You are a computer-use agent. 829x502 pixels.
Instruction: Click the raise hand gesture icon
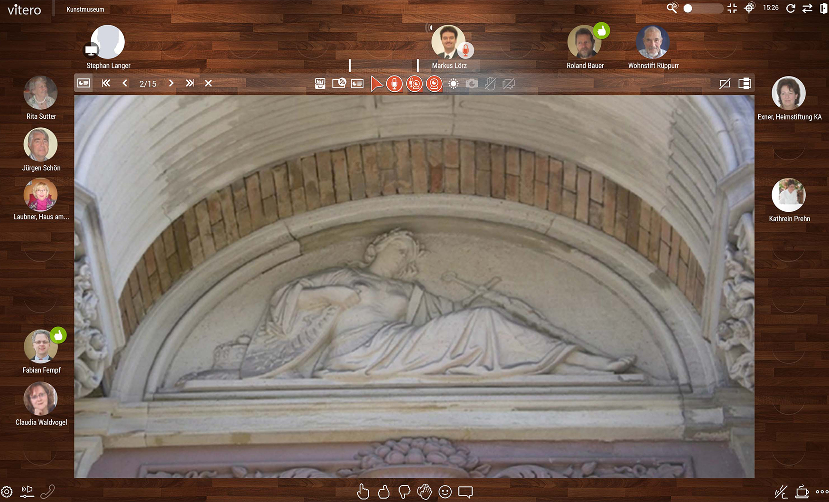pyautogui.click(x=363, y=492)
